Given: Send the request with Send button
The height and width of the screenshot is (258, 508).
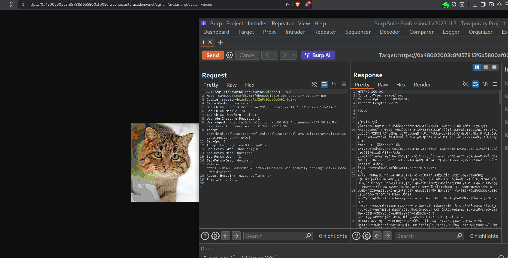Looking at the screenshot, I should coord(213,55).
